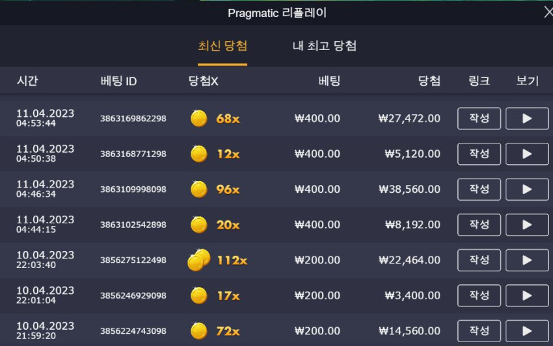Screen dimensions: 553x346
Task: Click the double-coin icon beside 112x
Action: pos(199,260)
